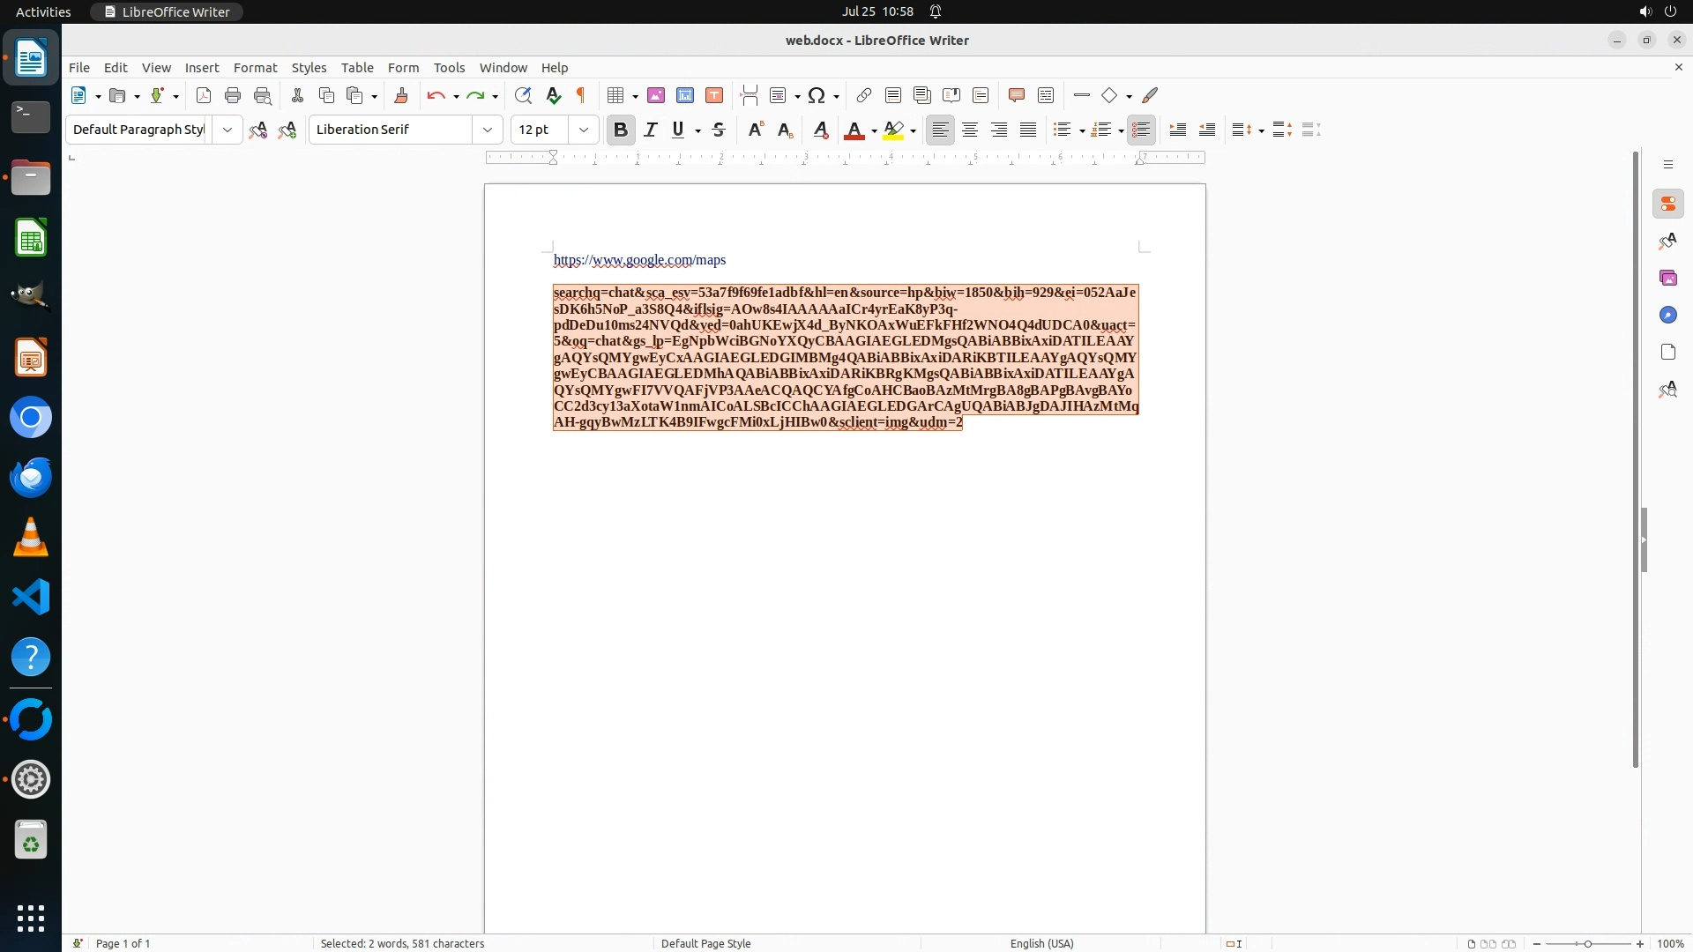The width and height of the screenshot is (1693, 952).
Task: Open the font size dropdown
Action: coord(583,130)
